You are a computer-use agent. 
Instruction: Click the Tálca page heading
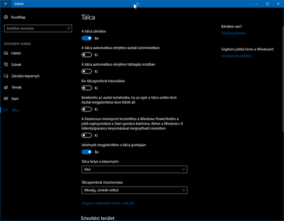[88, 17]
